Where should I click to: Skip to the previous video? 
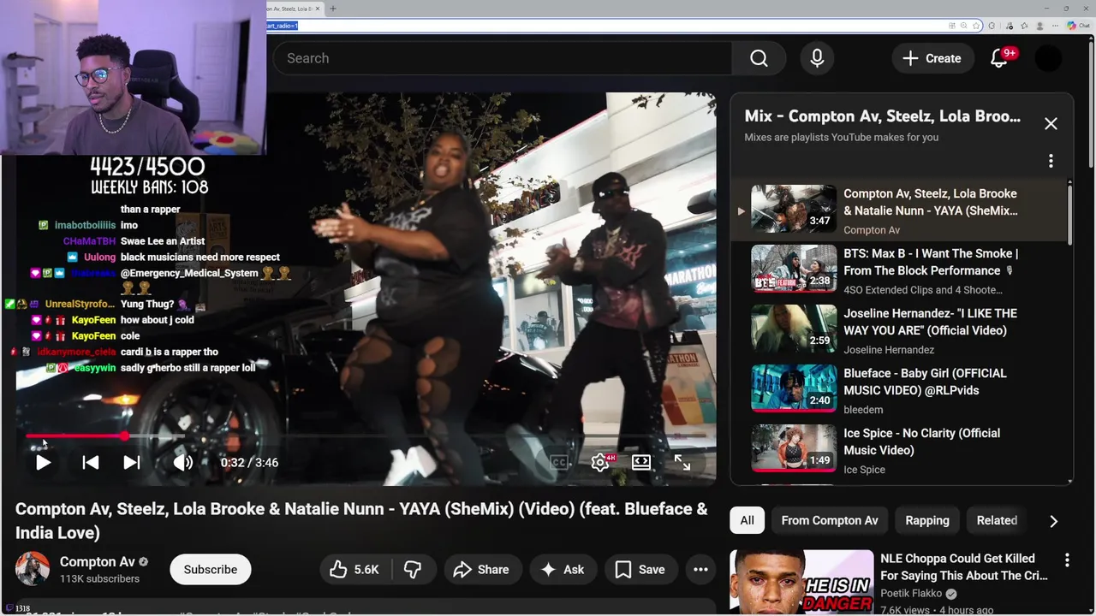90,462
